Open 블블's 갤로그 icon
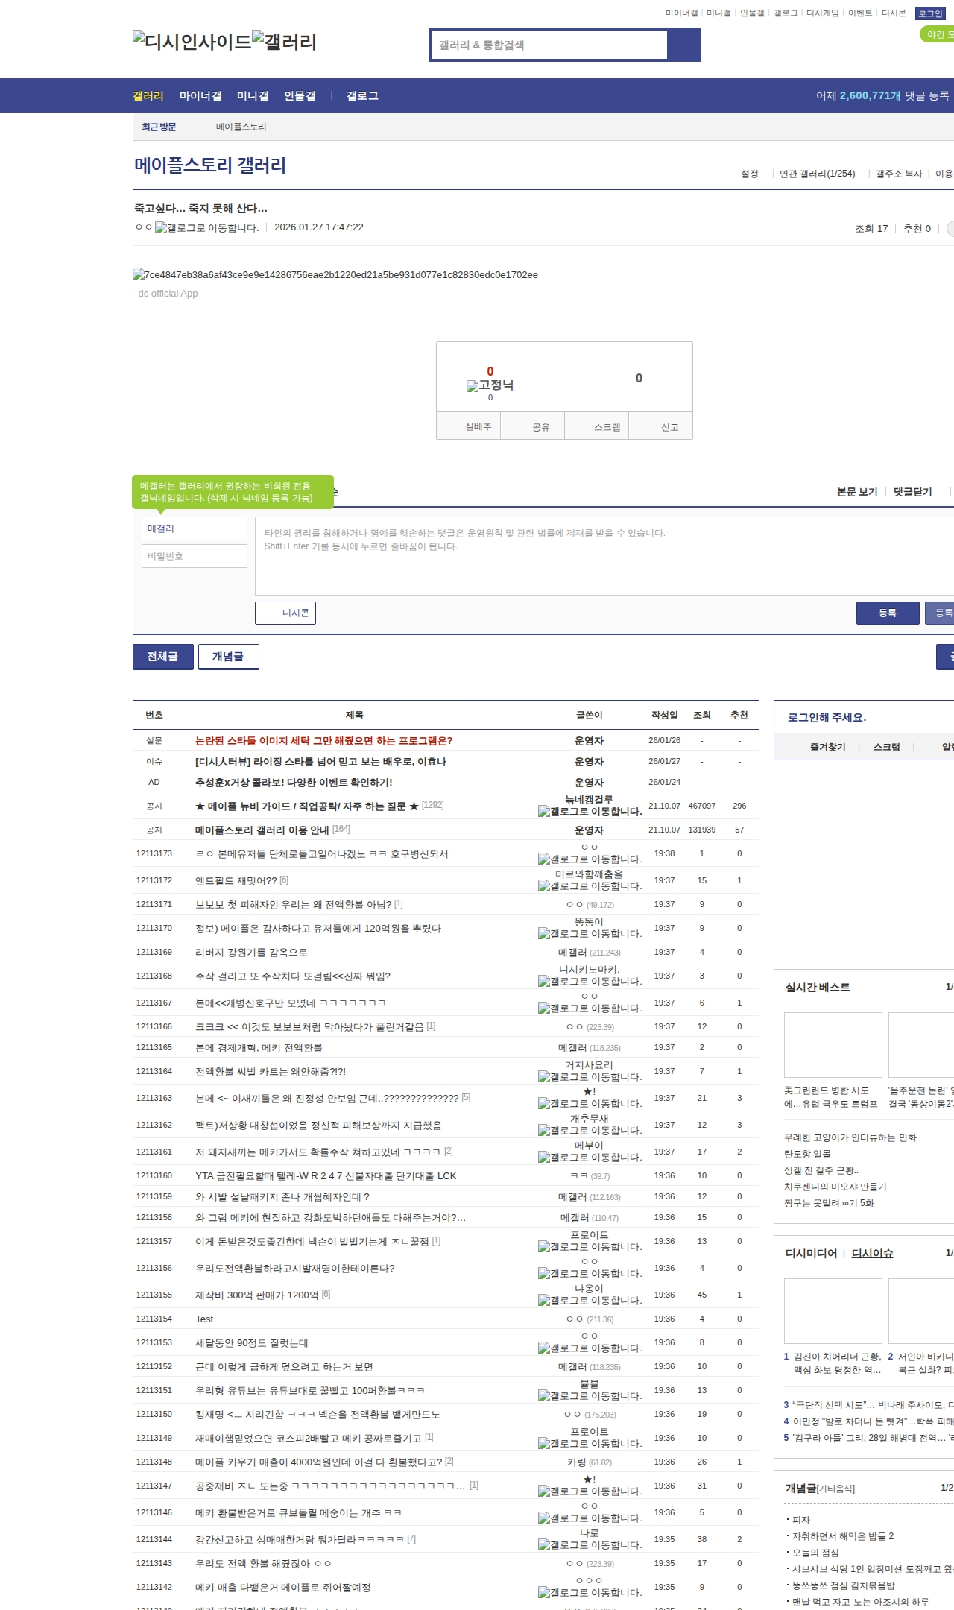This screenshot has height=1610, width=954. [590, 1396]
